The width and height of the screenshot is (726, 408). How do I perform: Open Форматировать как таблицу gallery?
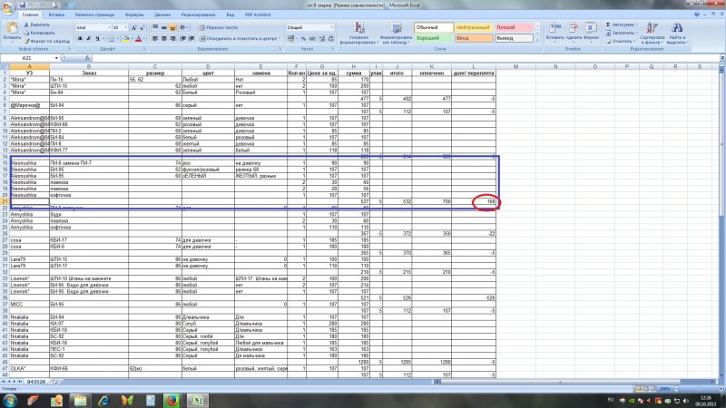(396, 33)
